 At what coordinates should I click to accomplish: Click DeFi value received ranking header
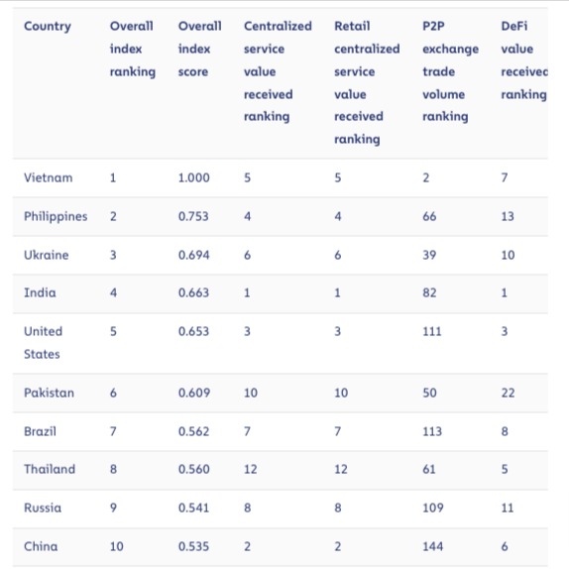coord(524,60)
